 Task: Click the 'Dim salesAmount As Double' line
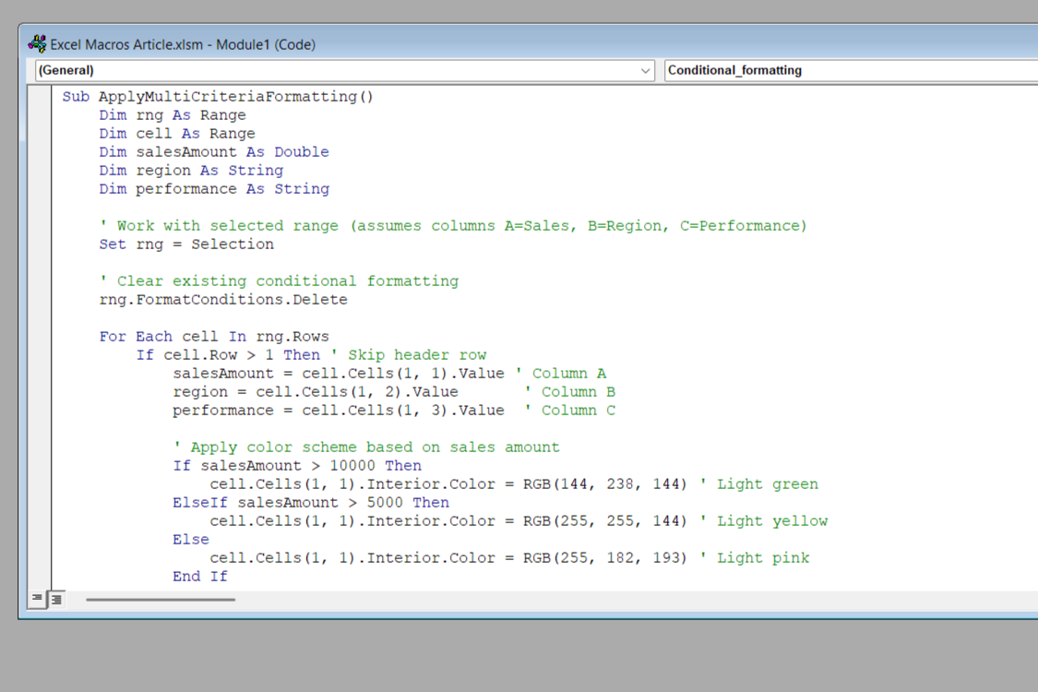pyautogui.click(x=214, y=152)
